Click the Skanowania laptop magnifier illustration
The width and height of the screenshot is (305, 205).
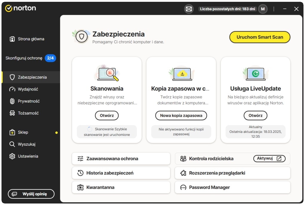107,73
